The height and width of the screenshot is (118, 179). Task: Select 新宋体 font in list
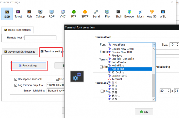[130, 96]
